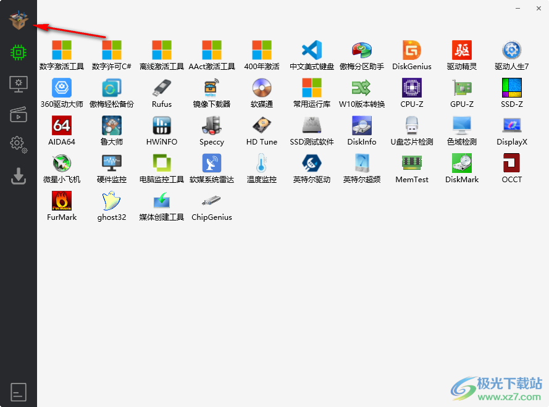Launch 温度监控
Screen dimensions: 549x407
pyautogui.click(x=262, y=169)
